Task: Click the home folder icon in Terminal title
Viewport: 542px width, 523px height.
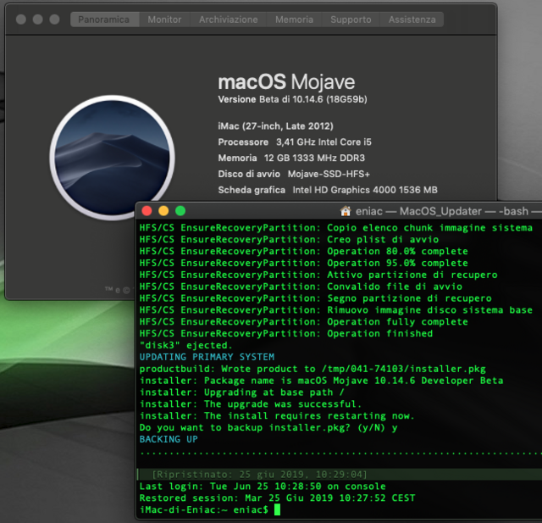Action: coord(346,211)
